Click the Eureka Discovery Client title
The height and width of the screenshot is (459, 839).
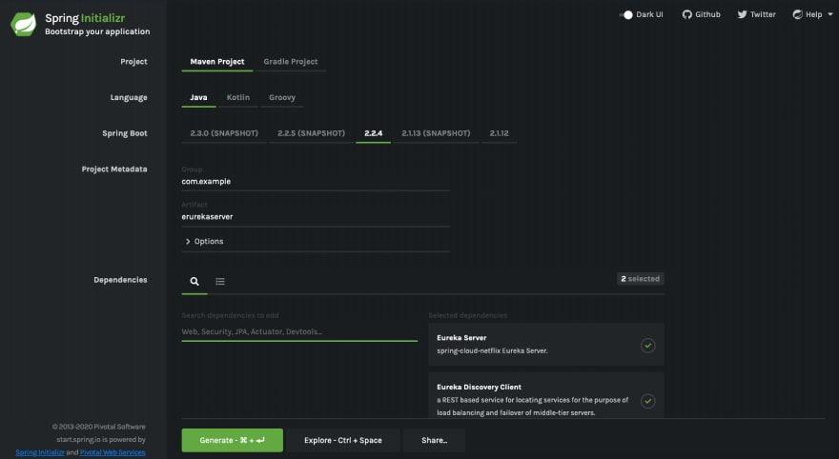479,387
